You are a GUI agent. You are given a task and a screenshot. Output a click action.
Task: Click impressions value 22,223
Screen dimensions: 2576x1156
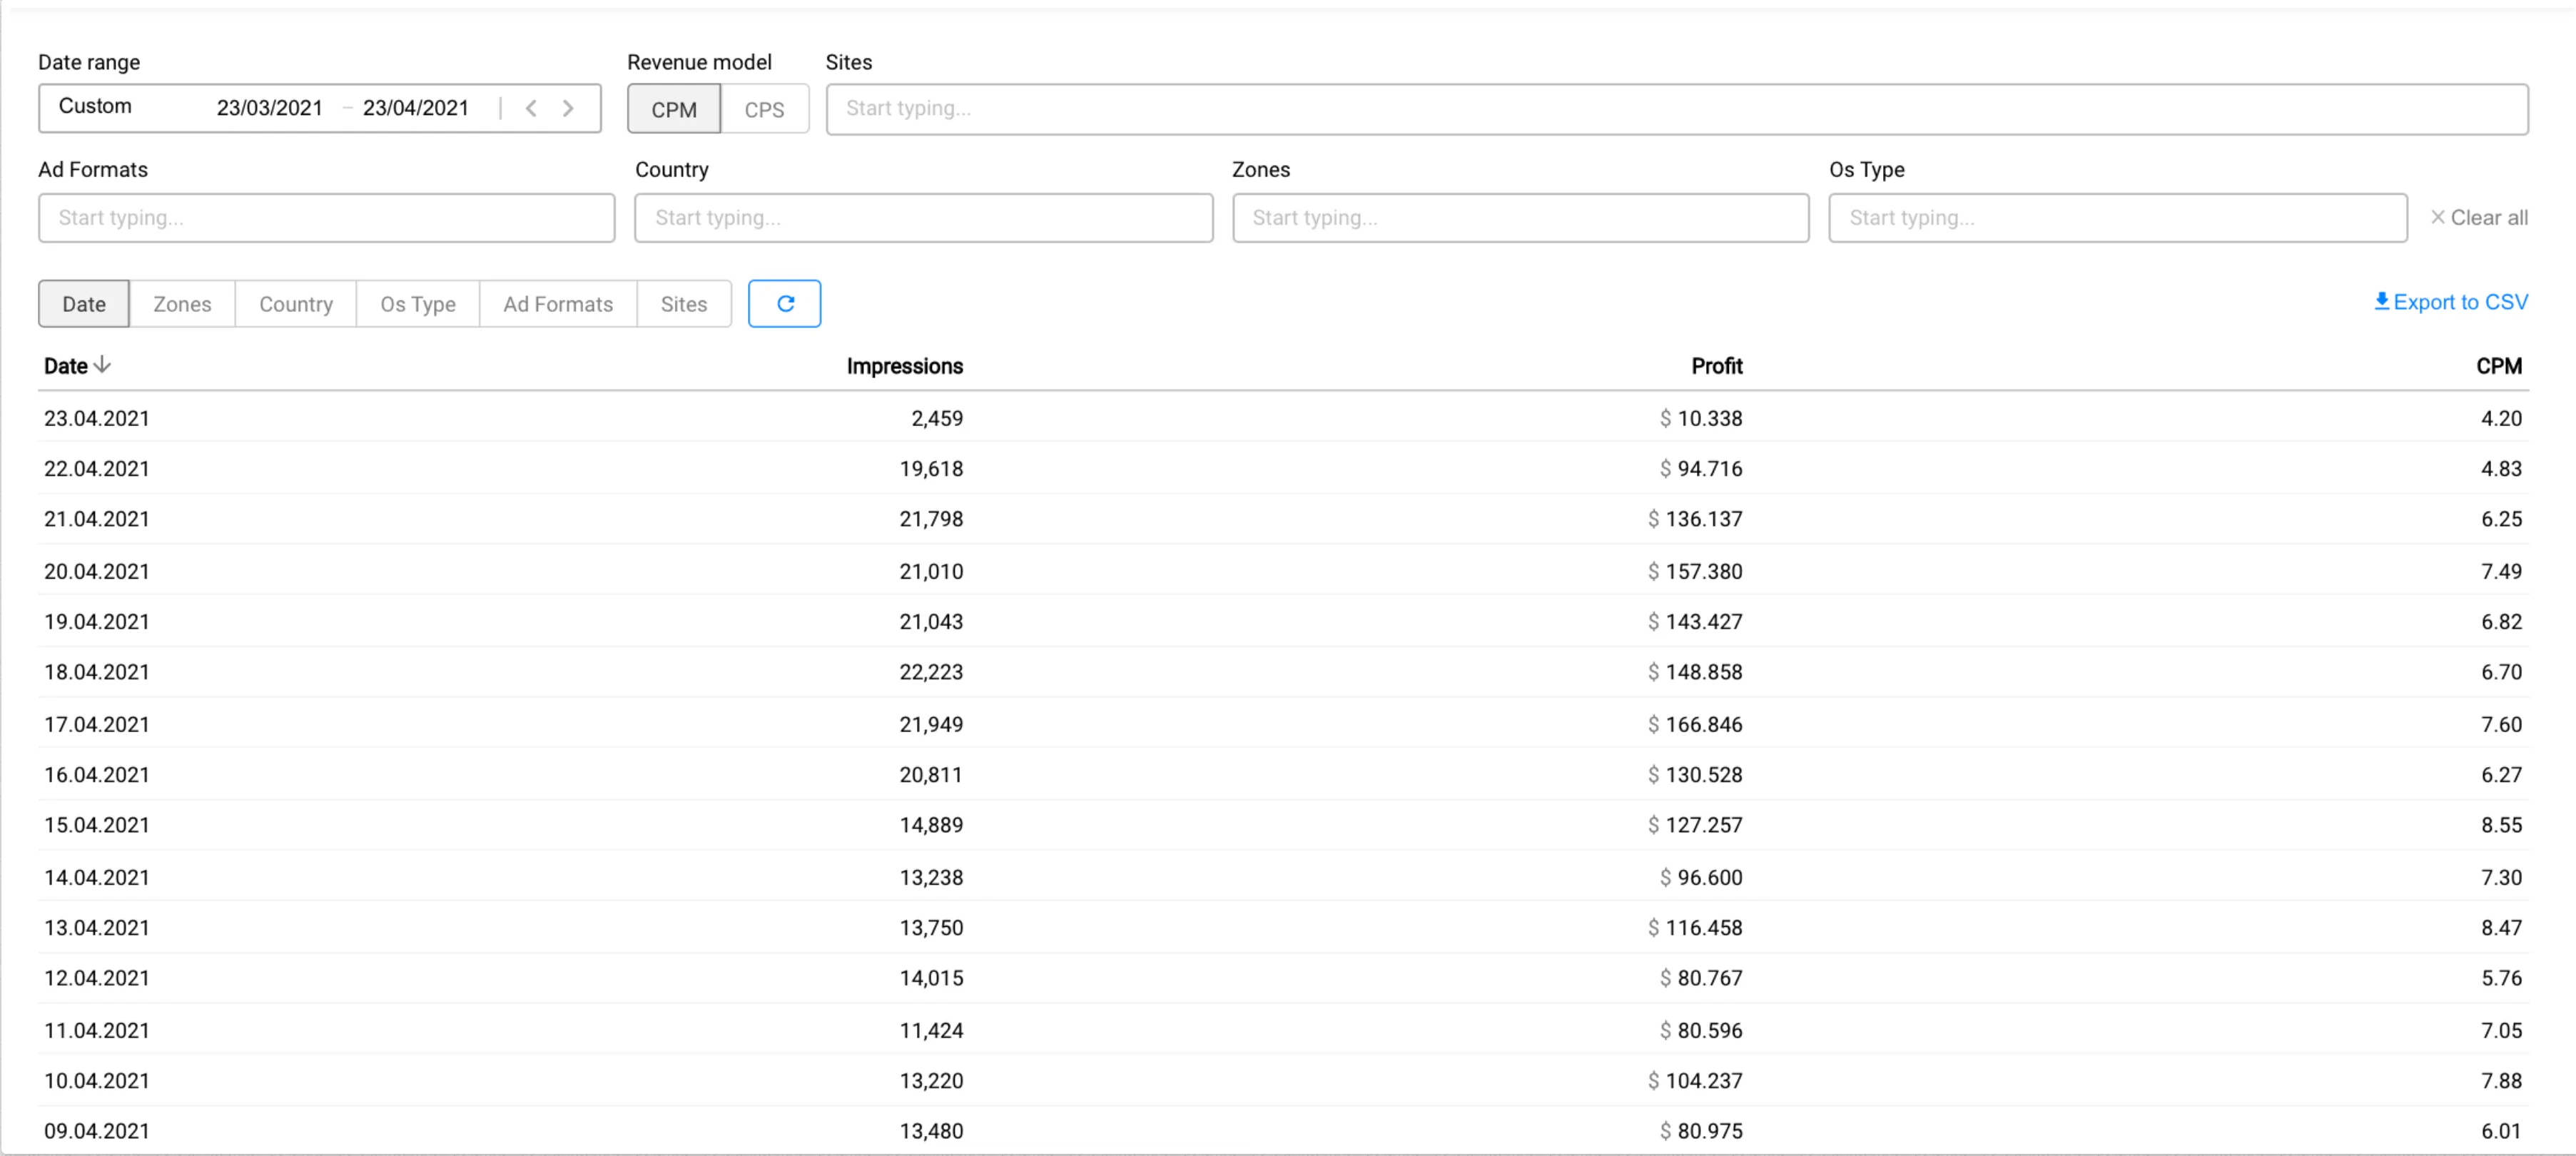pyautogui.click(x=931, y=672)
